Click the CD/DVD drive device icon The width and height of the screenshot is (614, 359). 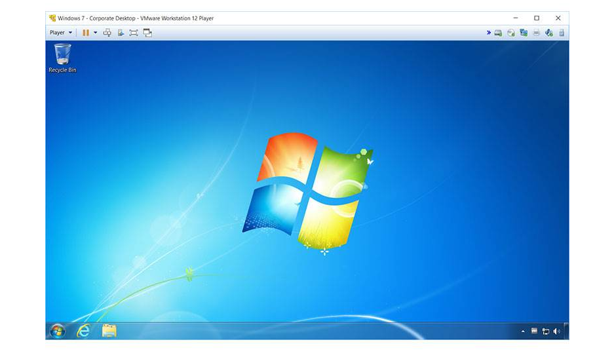[x=511, y=33]
